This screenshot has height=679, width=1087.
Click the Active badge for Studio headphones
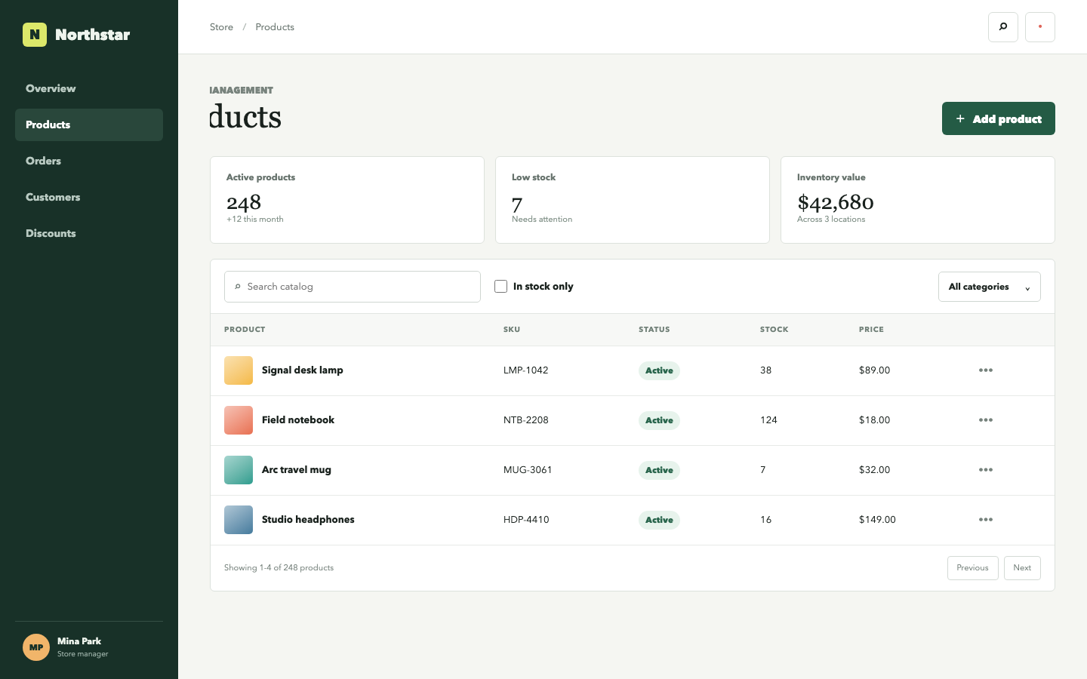click(x=659, y=520)
